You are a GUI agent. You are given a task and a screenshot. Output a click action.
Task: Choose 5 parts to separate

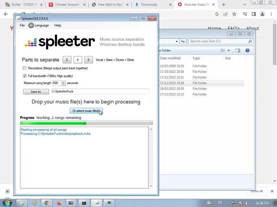click(x=88, y=60)
